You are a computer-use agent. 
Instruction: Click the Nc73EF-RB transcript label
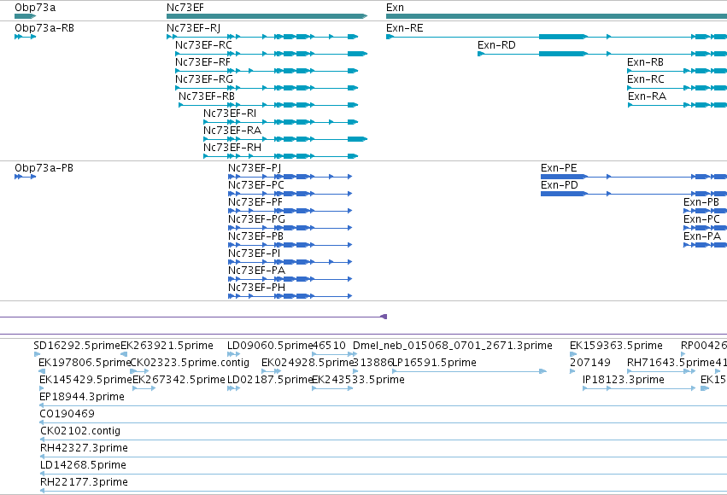click(x=207, y=96)
